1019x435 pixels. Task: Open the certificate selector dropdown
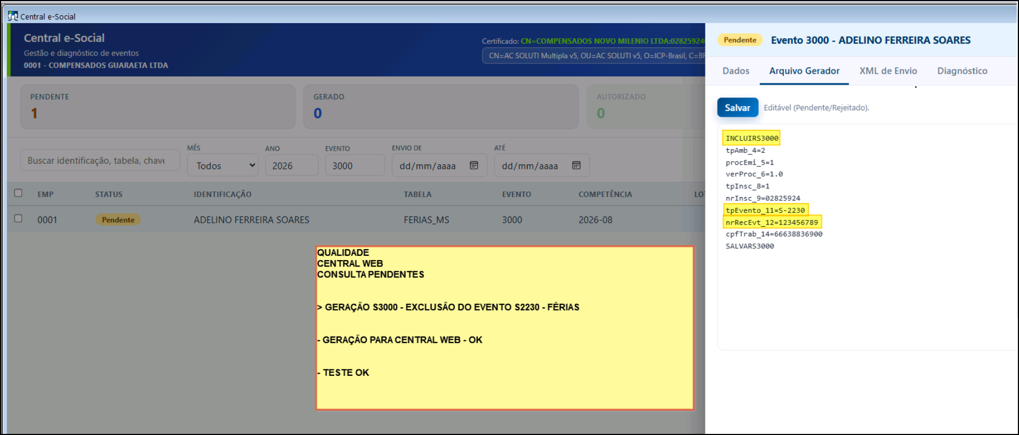pyautogui.click(x=593, y=55)
